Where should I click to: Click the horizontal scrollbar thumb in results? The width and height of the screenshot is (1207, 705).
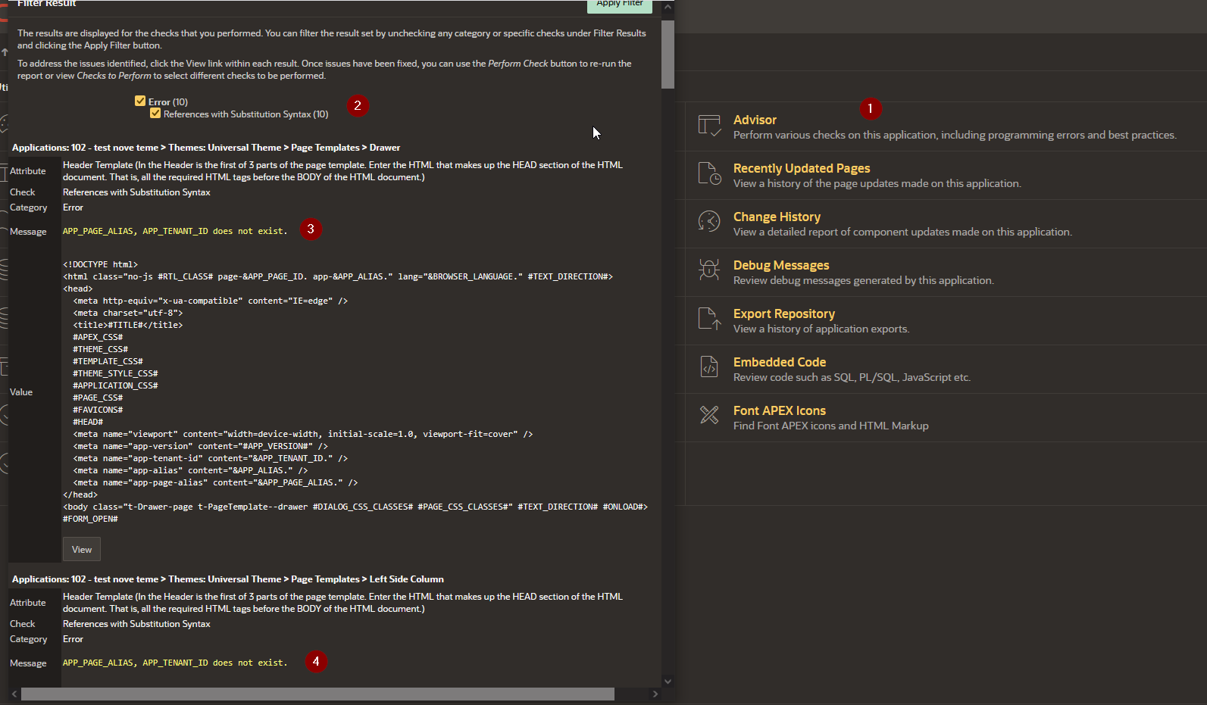[317, 694]
